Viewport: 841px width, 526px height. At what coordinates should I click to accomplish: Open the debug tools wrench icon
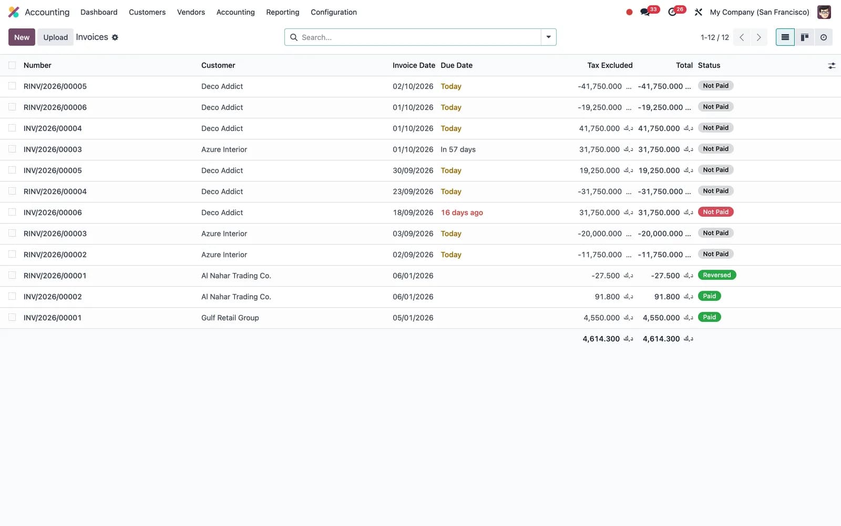click(x=699, y=12)
